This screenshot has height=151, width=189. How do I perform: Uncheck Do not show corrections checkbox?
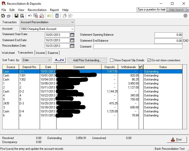(149, 60)
